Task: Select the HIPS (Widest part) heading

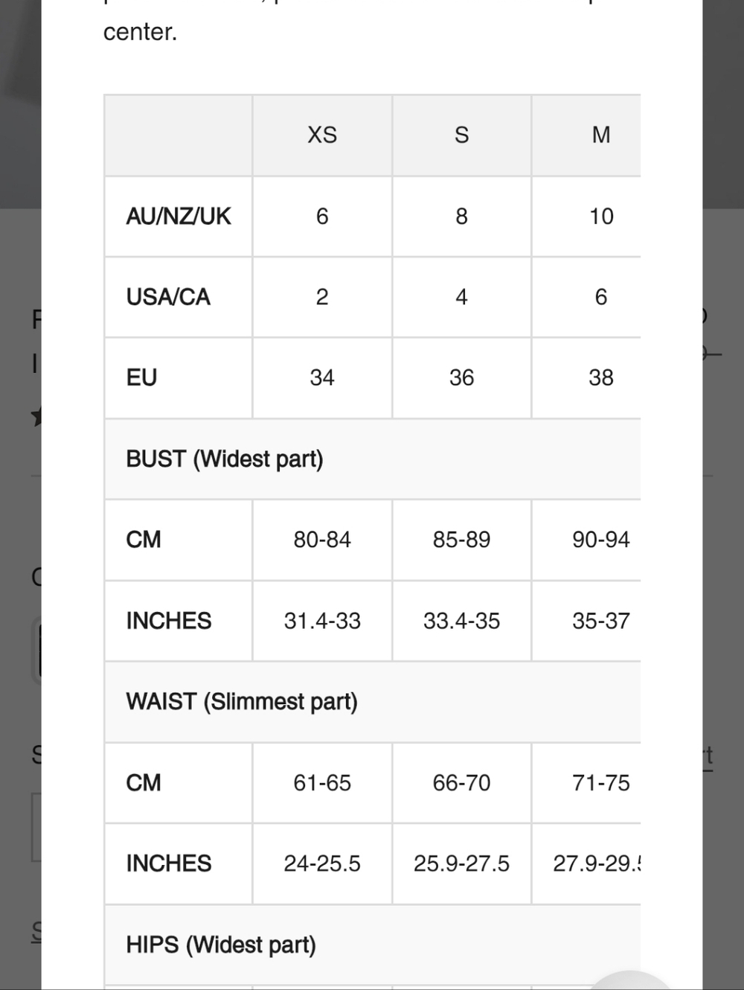Action: coord(221,945)
